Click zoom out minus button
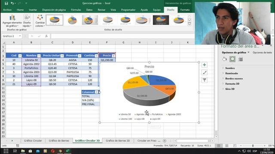 (x=241, y=145)
